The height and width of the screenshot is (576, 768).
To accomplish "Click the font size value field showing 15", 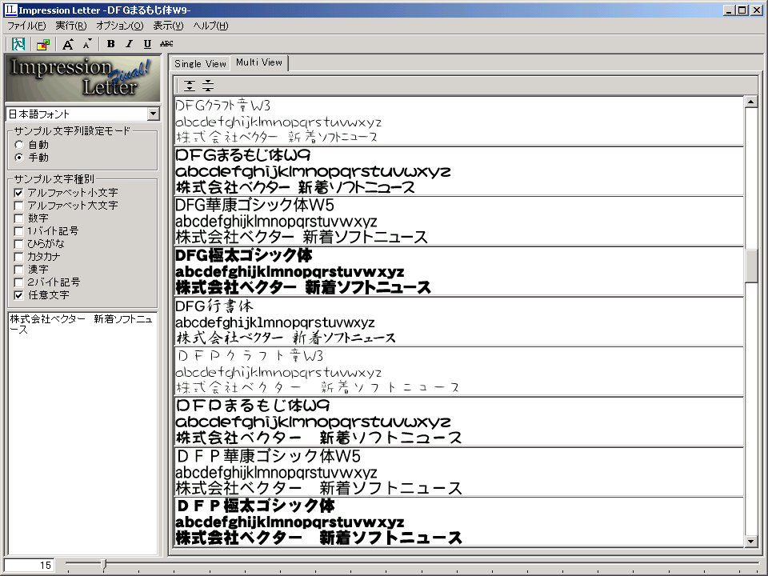I will [x=29, y=566].
